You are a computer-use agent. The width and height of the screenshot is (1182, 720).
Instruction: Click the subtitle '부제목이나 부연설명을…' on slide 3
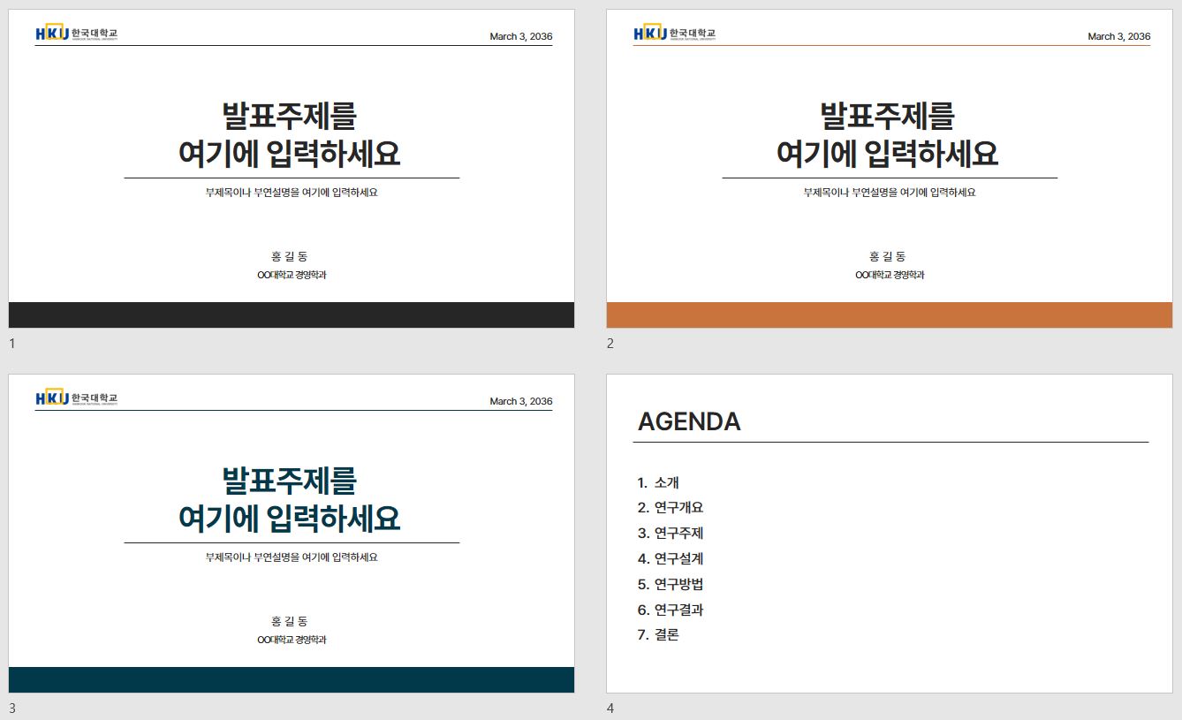pyautogui.click(x=292, y=557)
